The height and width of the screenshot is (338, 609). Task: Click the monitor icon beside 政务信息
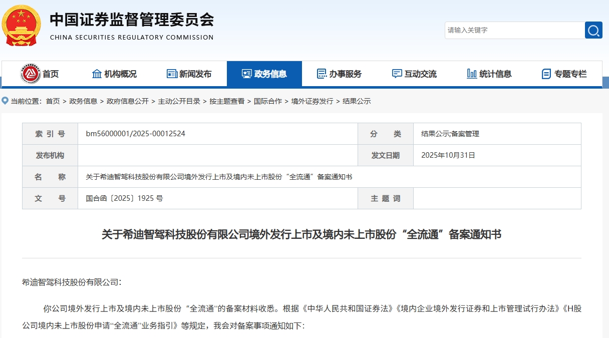pyautogui.click(x=246, y=74)
